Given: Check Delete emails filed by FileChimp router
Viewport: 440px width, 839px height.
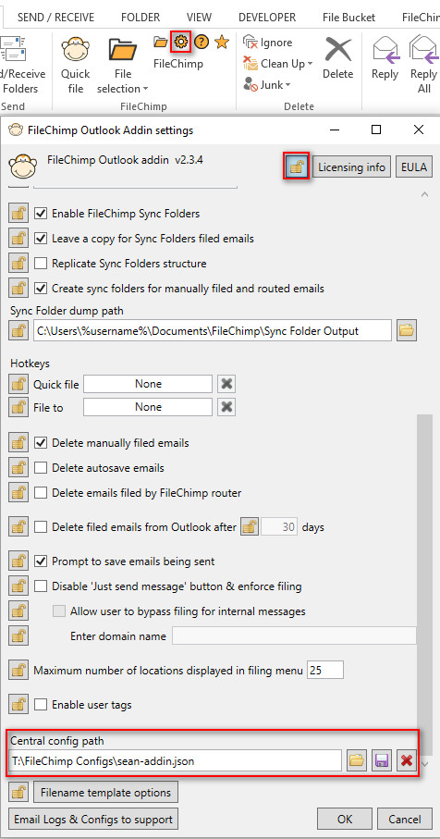Looking at the screenshot, I should coord(41,493).
